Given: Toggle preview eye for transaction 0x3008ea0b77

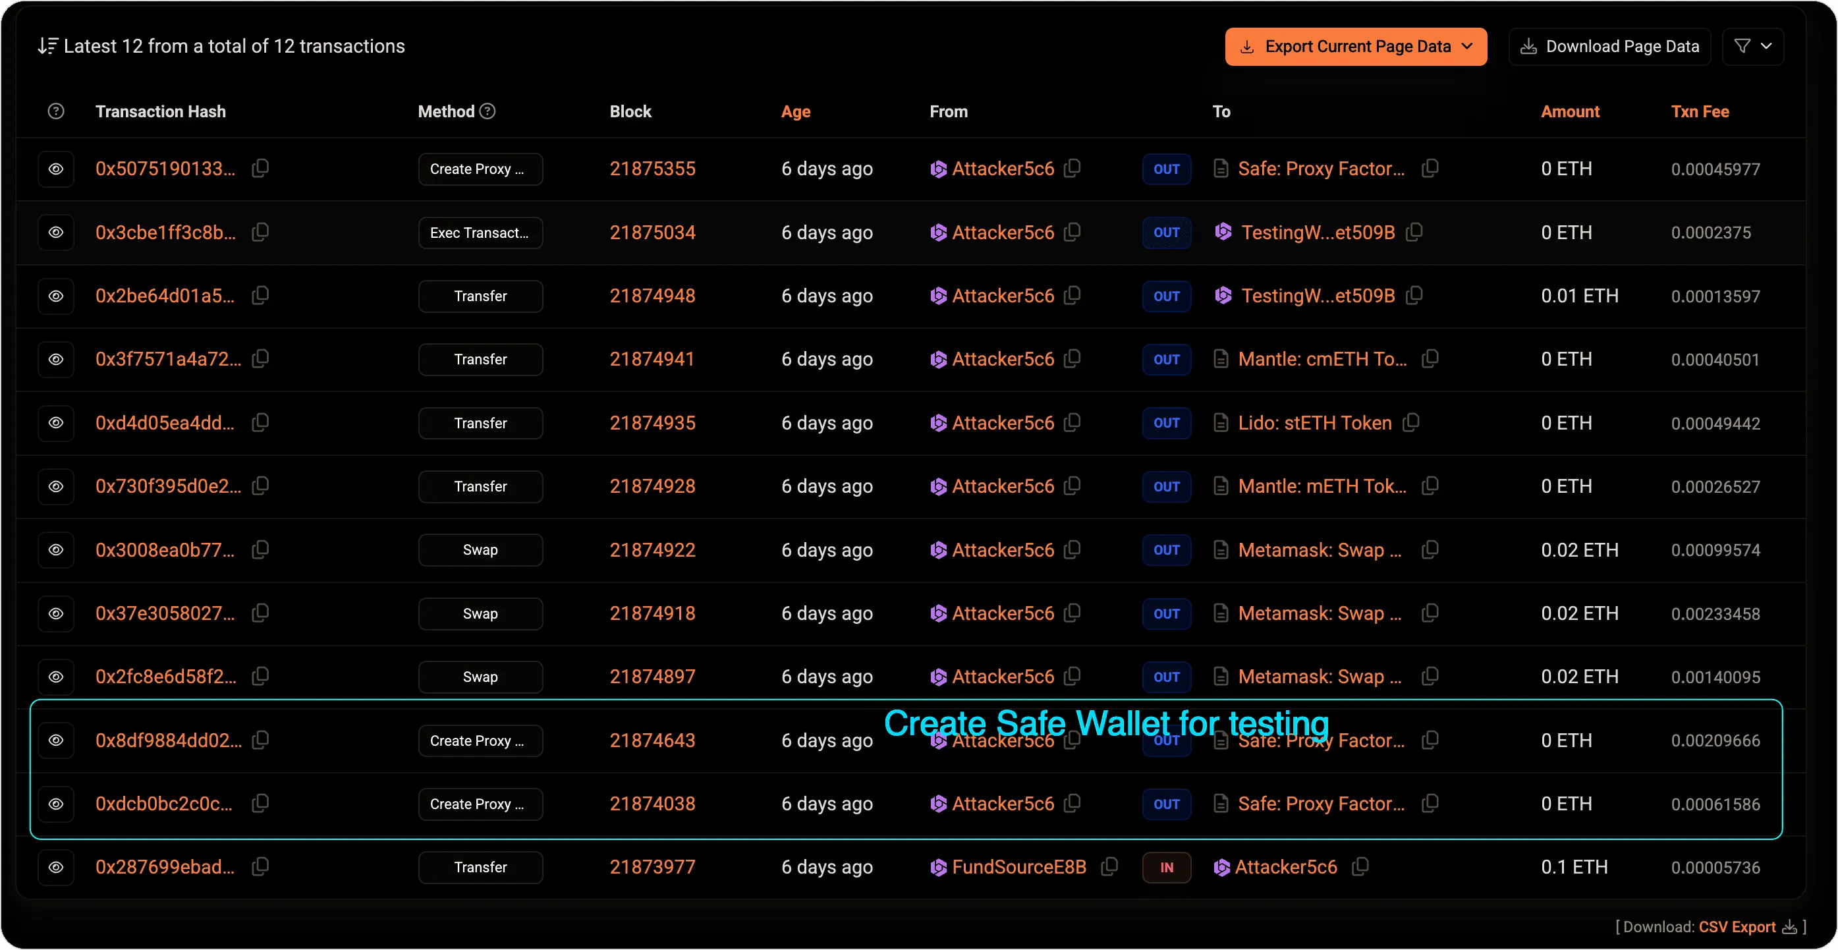Looking at the screenshot, I should (x=55, y=550).
